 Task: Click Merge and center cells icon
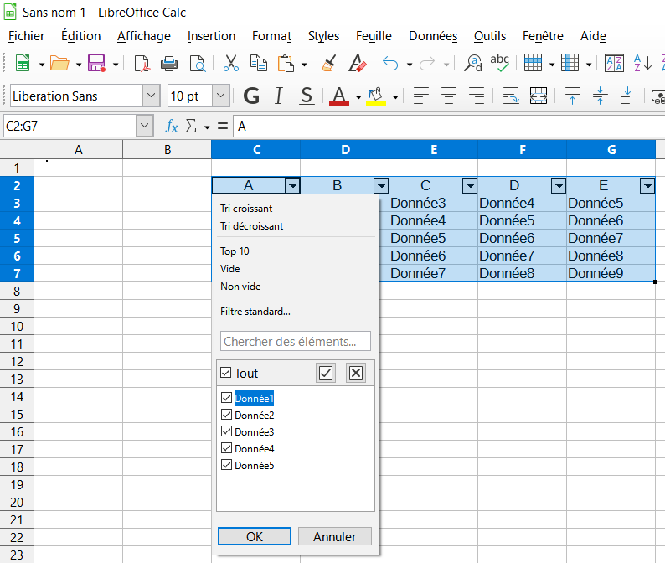(539, 96)
